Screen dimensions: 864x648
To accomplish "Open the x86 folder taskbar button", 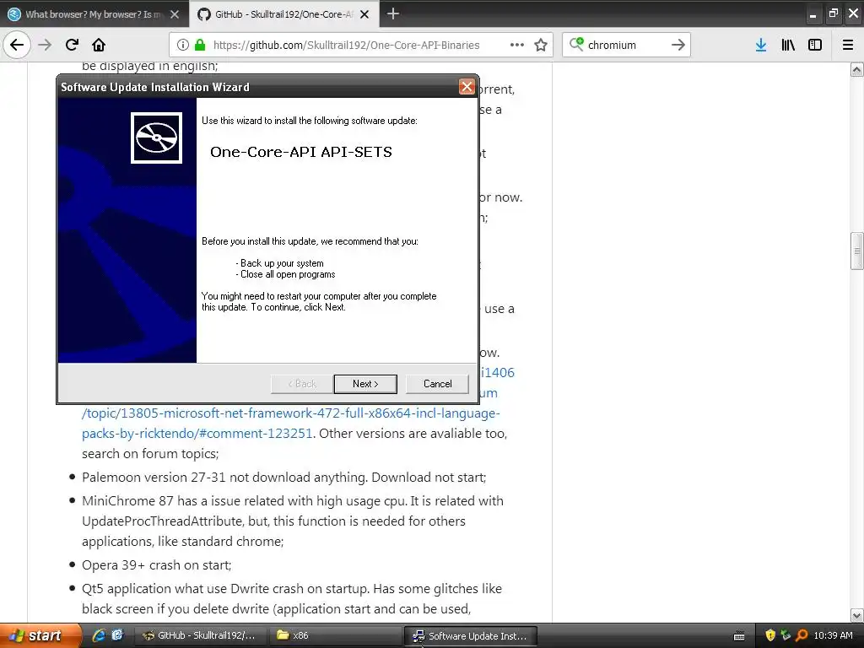I will coord(335,636).
